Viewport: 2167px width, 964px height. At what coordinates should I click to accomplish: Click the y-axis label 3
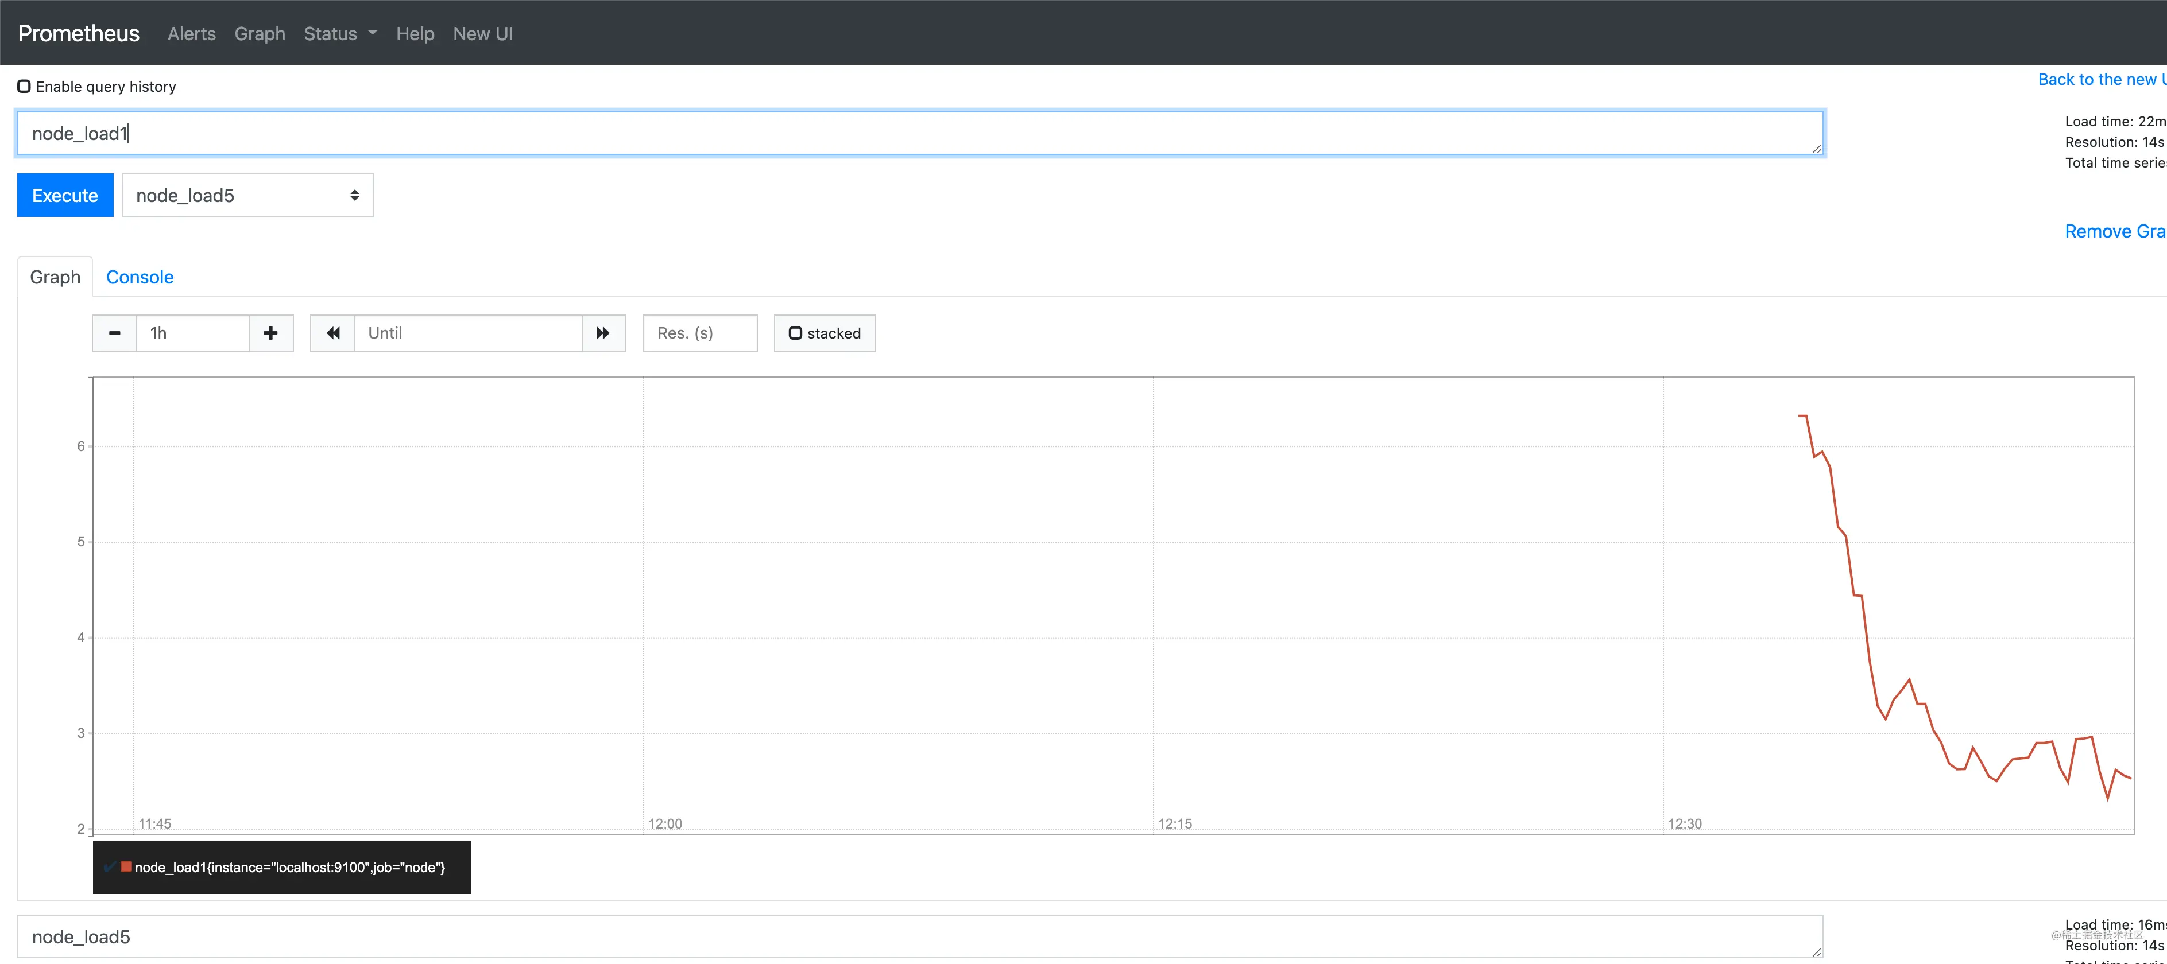tap(81, 733)
